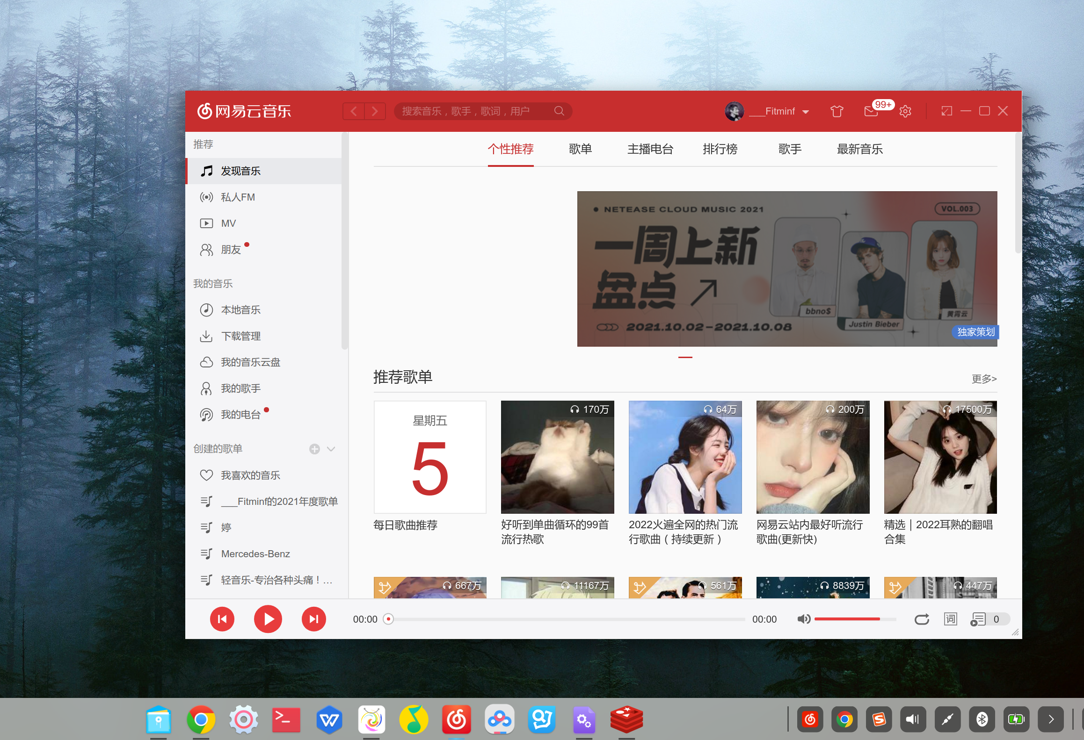Open the lyrics panel icon
The width and height of the screenshot is (1084, 740).
tap(950, 619)
